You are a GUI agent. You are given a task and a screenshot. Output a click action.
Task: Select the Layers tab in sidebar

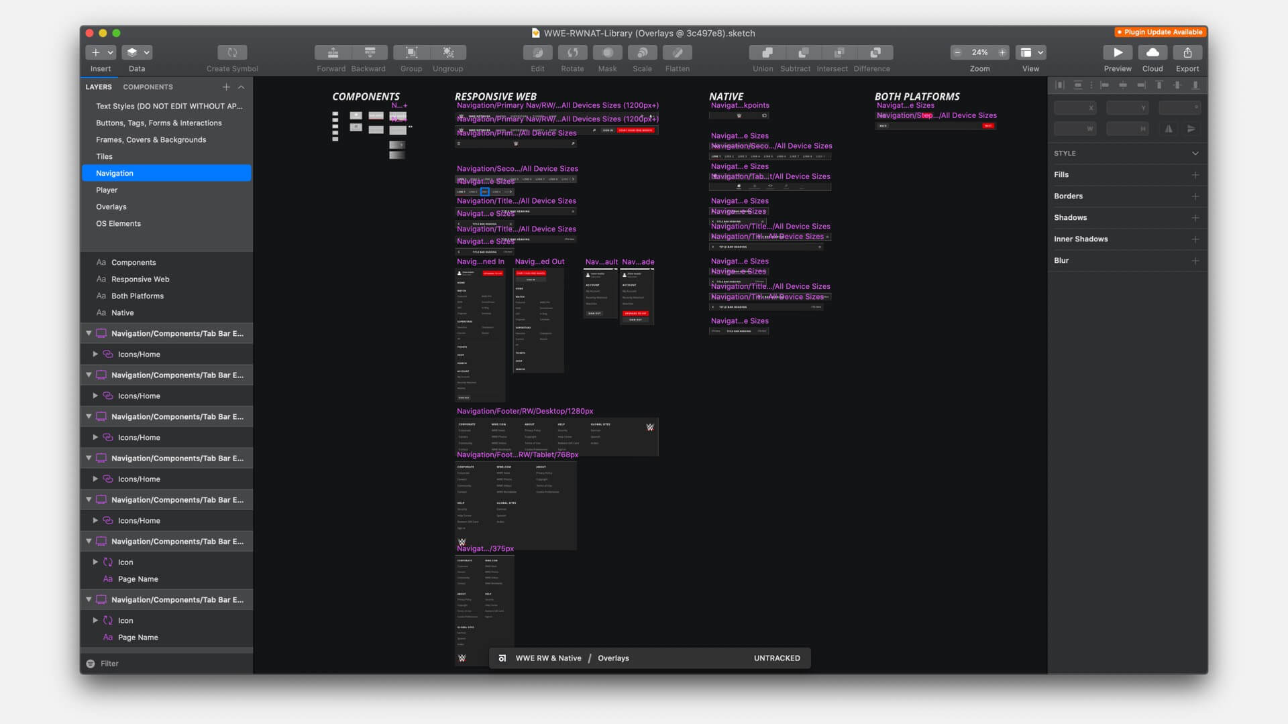click(98, 86)
